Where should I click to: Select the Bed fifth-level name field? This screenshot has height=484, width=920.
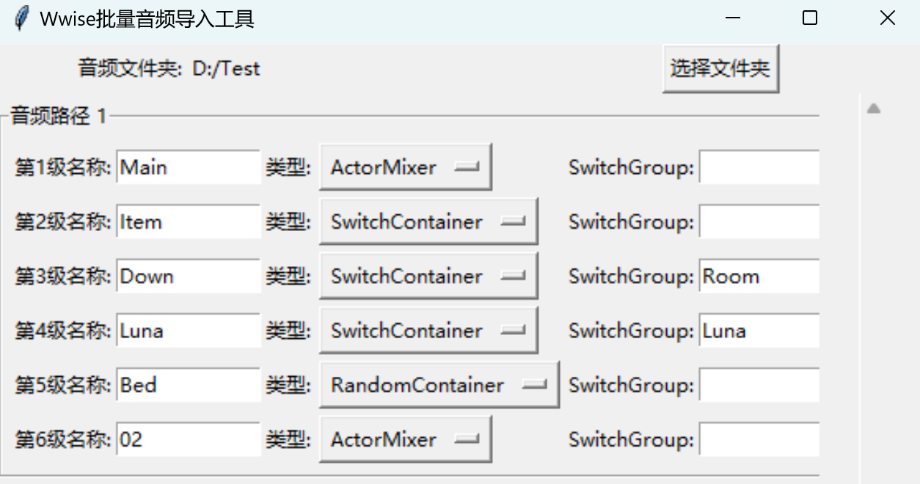tap(187, 384)
